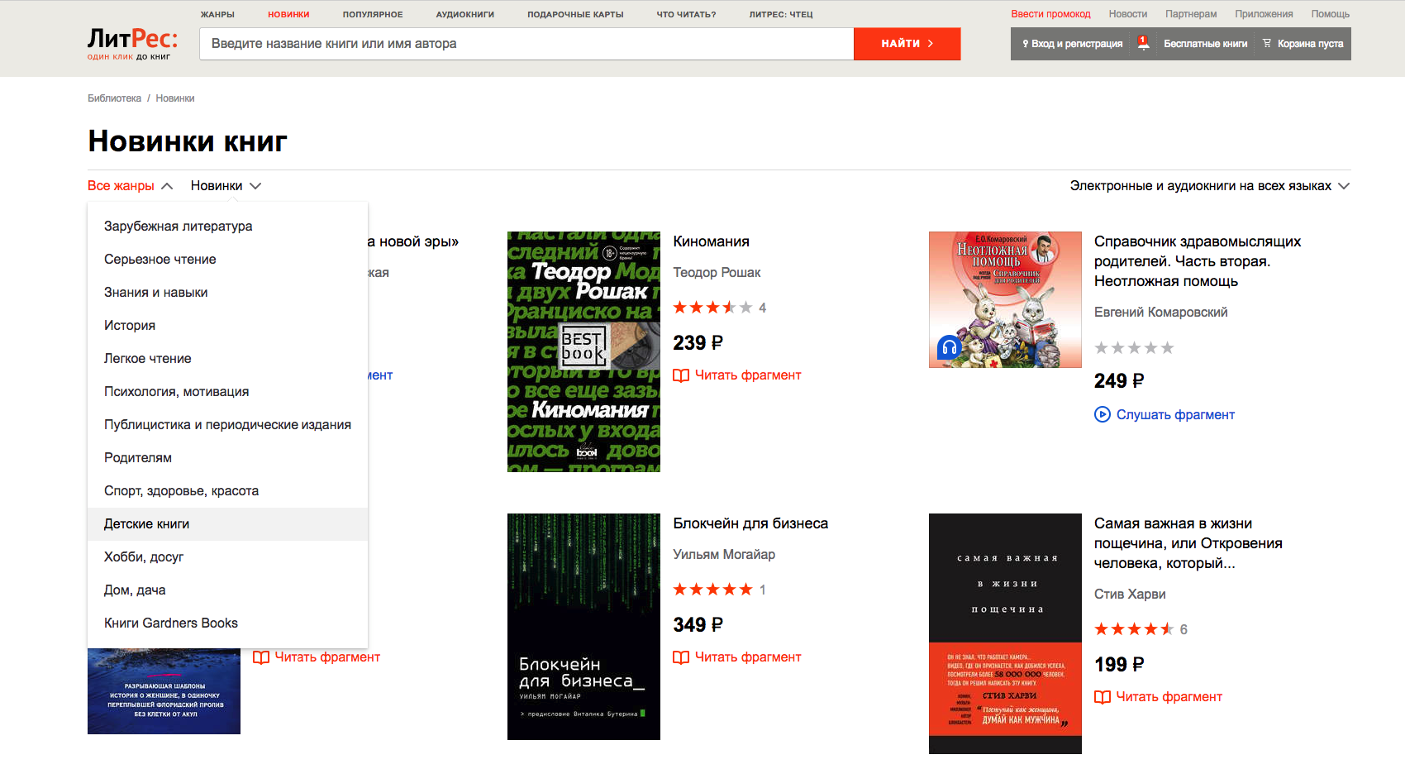Open ПОДАРОЧНЫЕ КАРТЫ page

tap(575, 15)
